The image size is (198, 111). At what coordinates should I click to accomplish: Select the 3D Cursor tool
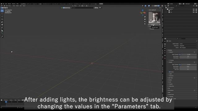[x=2, y=14]
